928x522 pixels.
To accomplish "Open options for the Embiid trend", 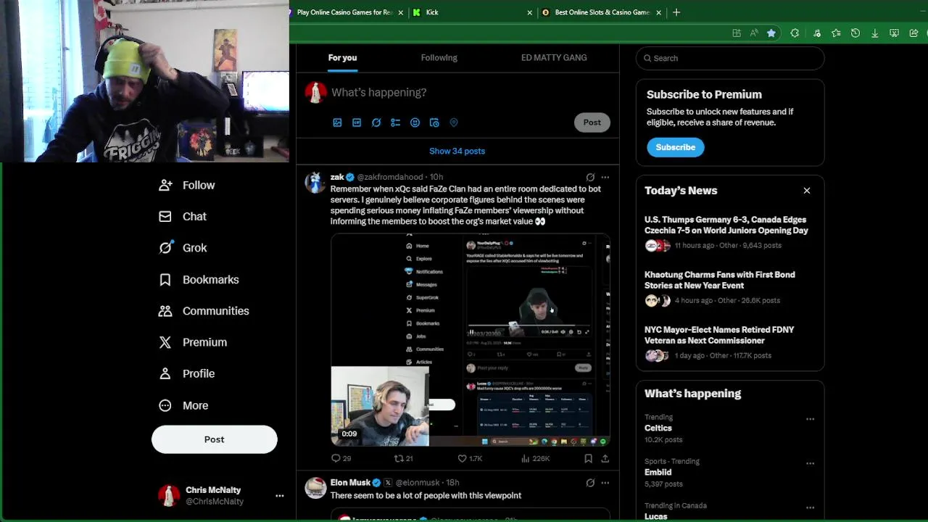I will [x=811, y=463].
